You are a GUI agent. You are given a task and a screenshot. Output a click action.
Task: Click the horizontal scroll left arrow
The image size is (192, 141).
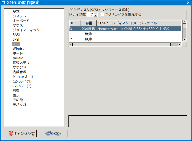71,44
